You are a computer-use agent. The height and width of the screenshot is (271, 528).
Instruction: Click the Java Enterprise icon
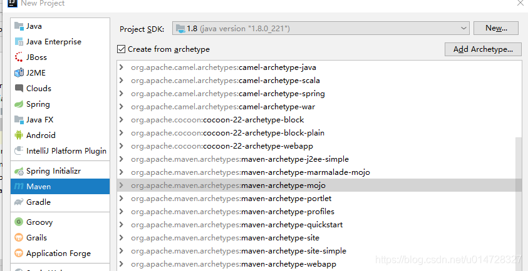[x=19, y=42]
